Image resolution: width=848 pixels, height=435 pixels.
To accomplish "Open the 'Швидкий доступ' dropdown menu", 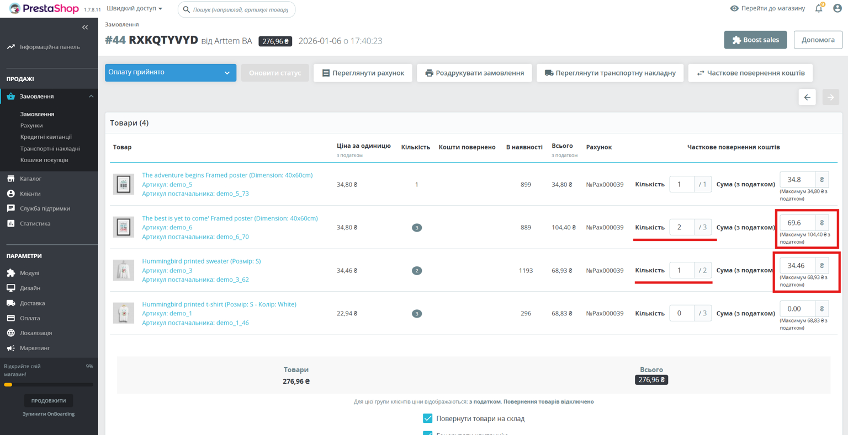I will [x=134, y=8].
